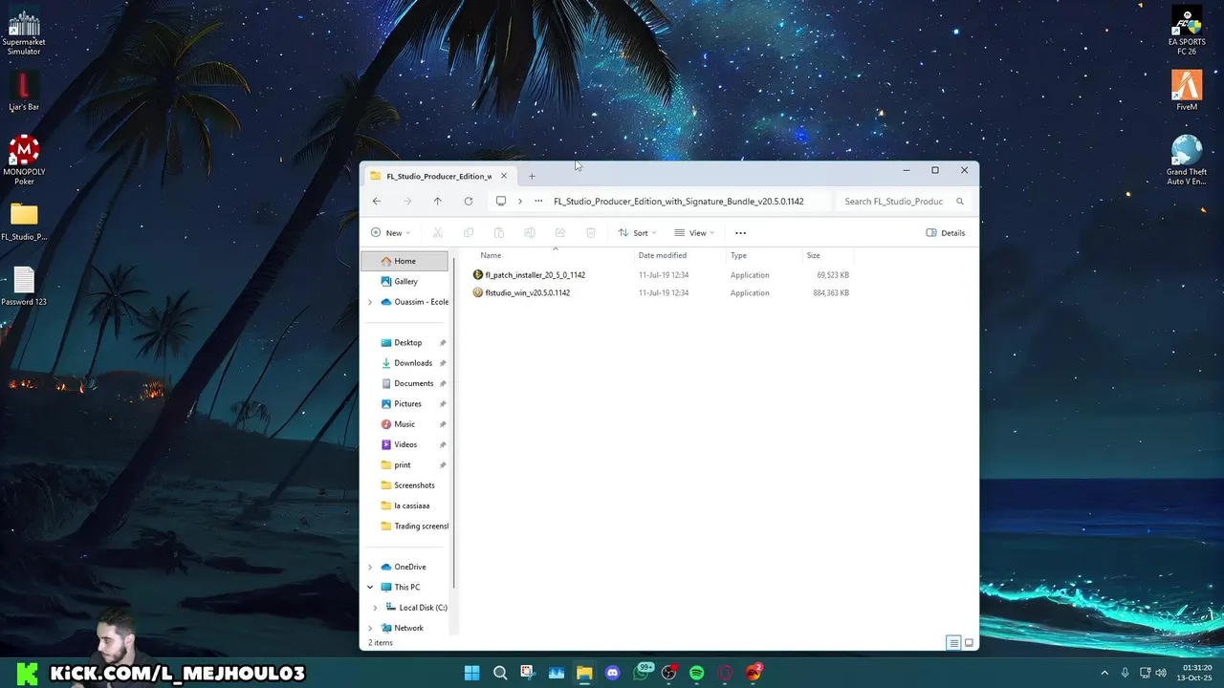Screen dimensions: 1224x688
Task: Expand the Network tree node
Action: [x=370, y=628]
